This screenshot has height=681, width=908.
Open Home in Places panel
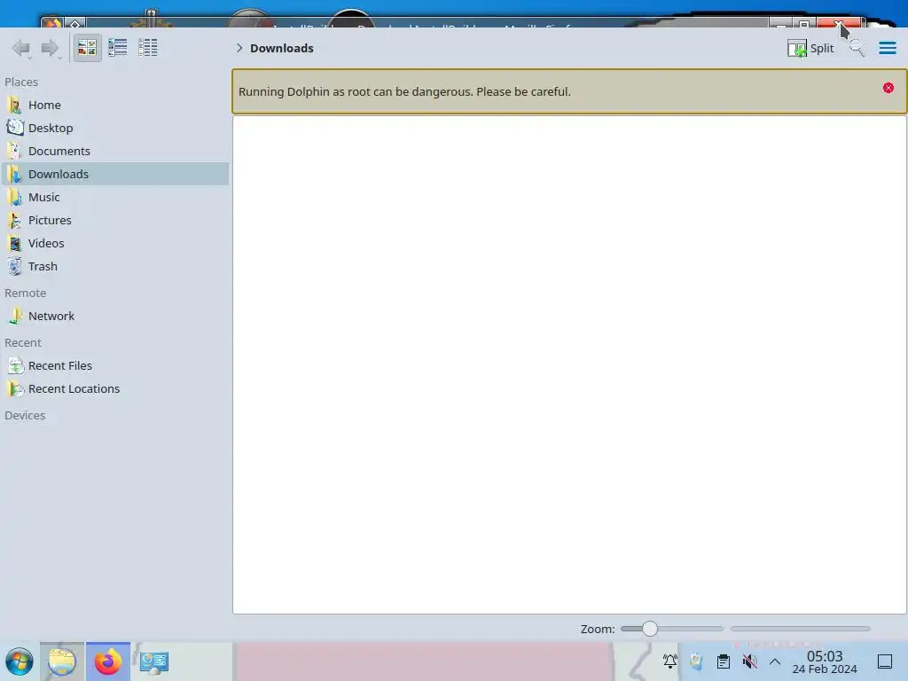coord(116,105)
